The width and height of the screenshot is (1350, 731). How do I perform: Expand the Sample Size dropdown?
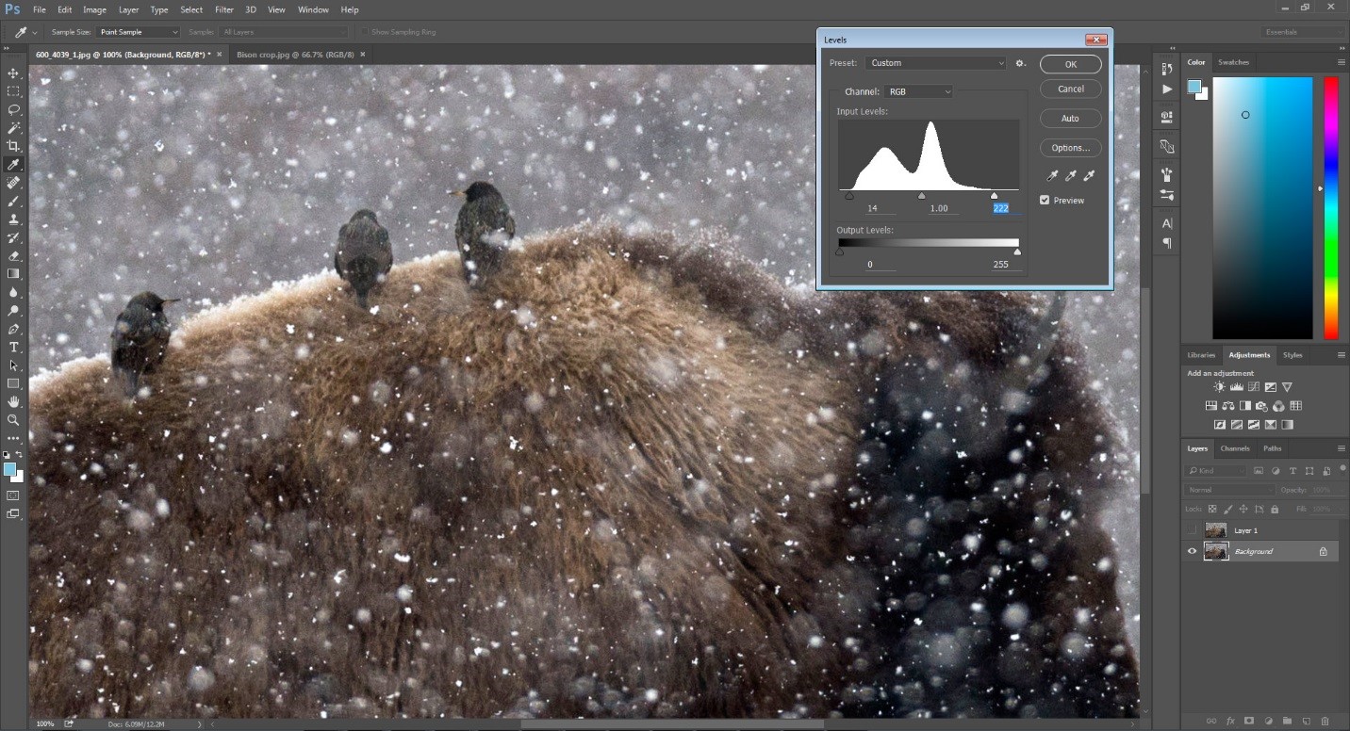click(139, 32)
